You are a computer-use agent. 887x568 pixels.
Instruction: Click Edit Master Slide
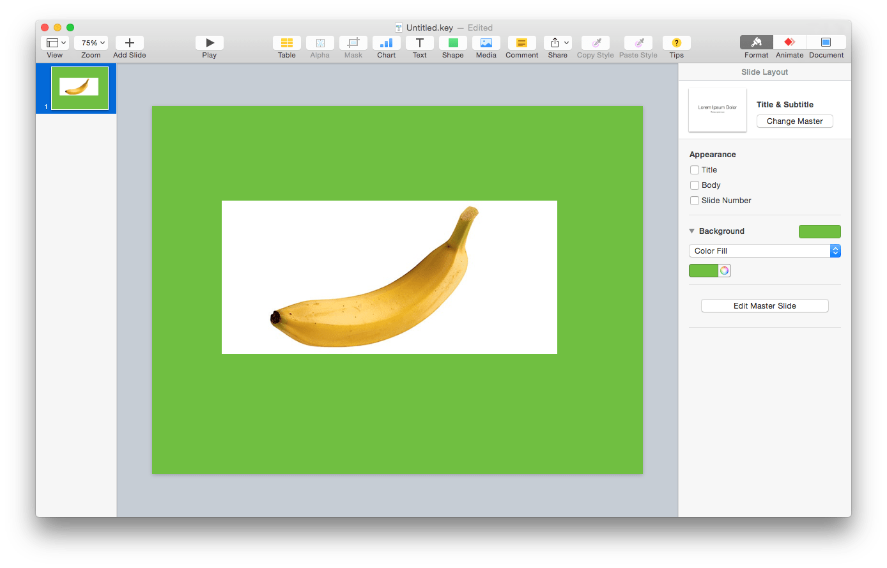coord(764,305)
